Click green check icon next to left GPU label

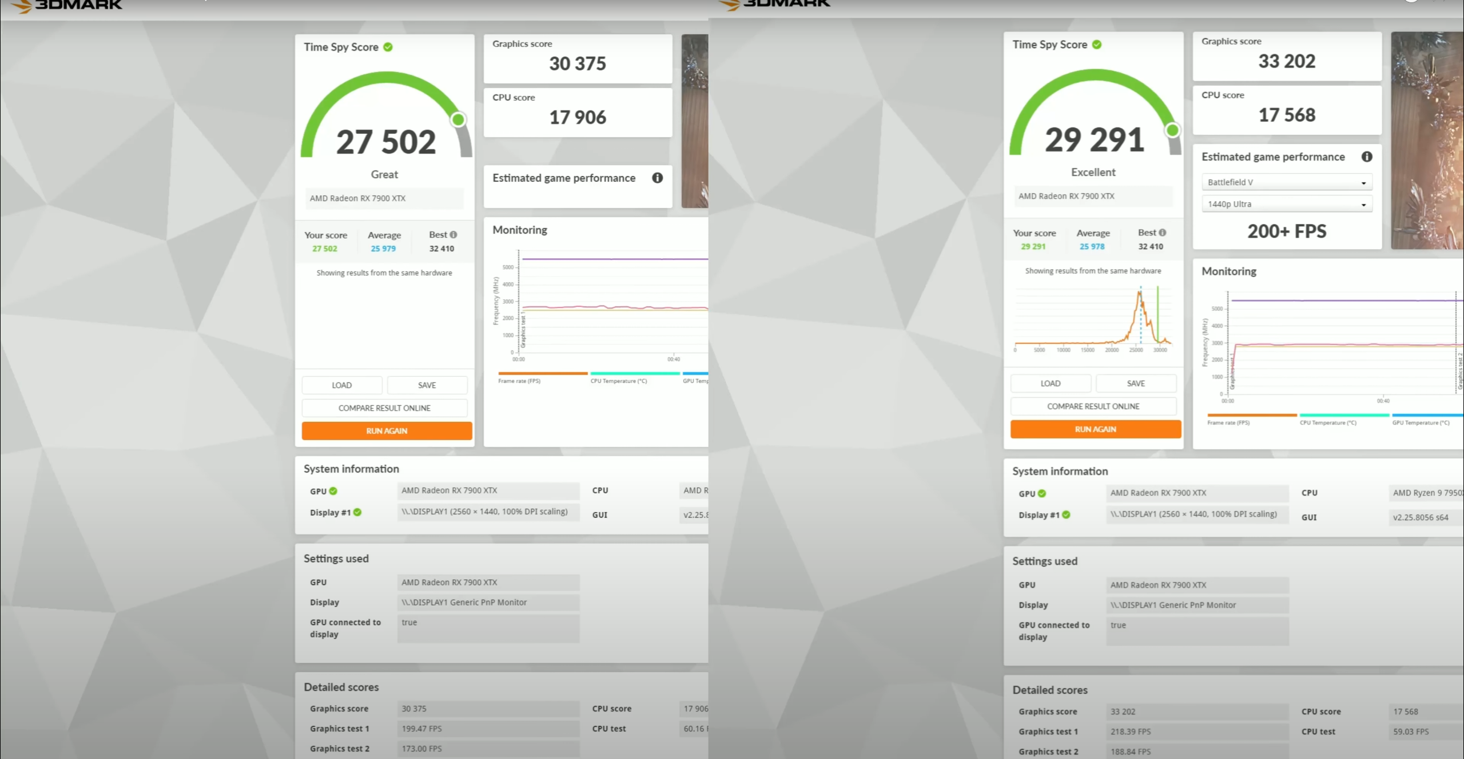point(333,491)
